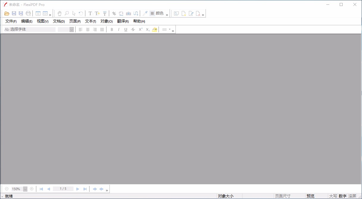Toggle Superscript formatting
362x199 pixels.
point(140,29)
